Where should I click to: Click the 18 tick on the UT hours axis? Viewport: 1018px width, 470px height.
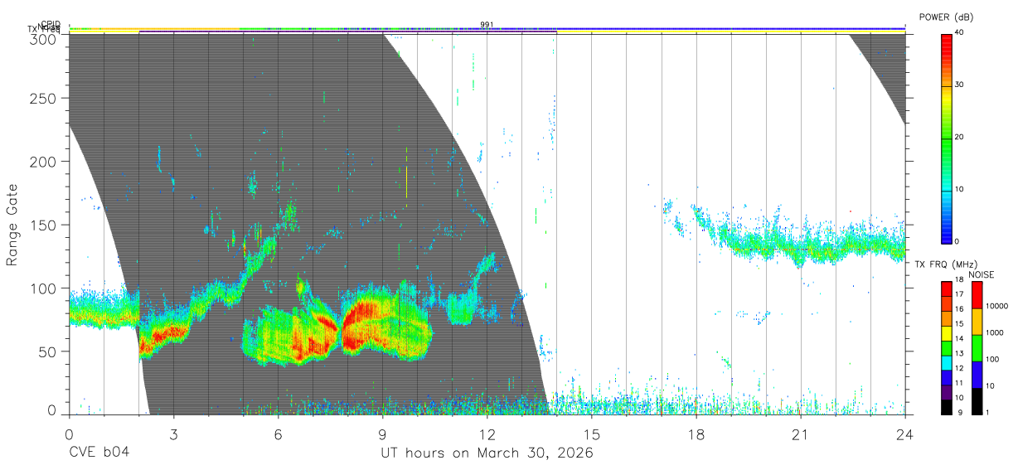pyautogui.click(x=696, y=434)
